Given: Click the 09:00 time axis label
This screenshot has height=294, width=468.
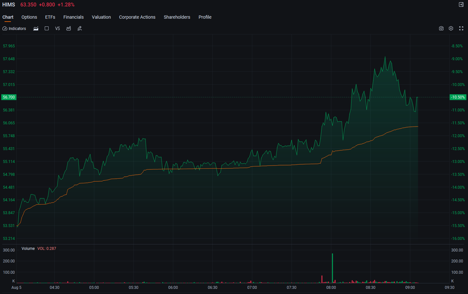Looking at the screenshot, I should tap(410, 288).
